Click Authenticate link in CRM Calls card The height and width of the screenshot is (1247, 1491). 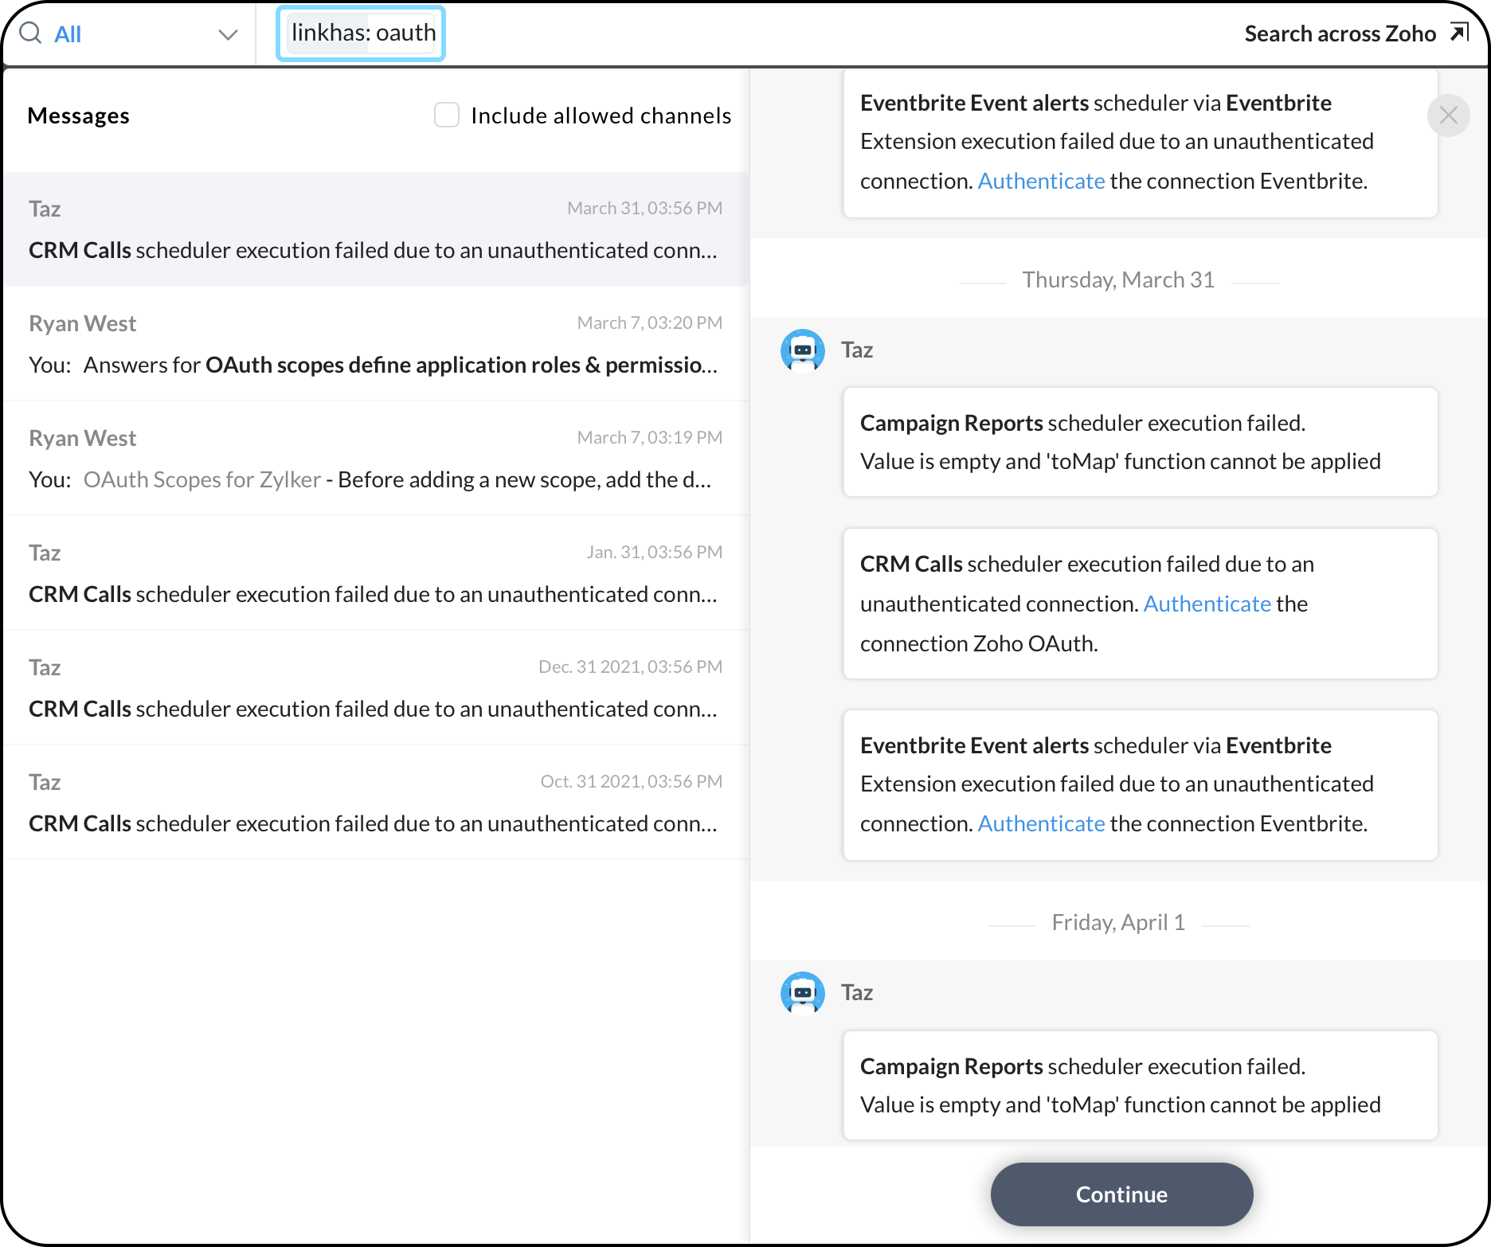(1207, 604)
